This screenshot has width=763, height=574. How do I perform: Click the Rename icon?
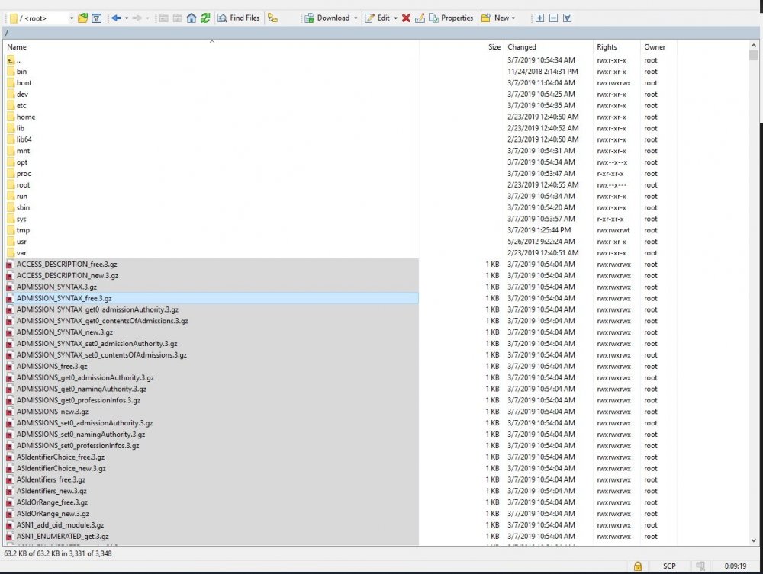click(x=420, y=18)
